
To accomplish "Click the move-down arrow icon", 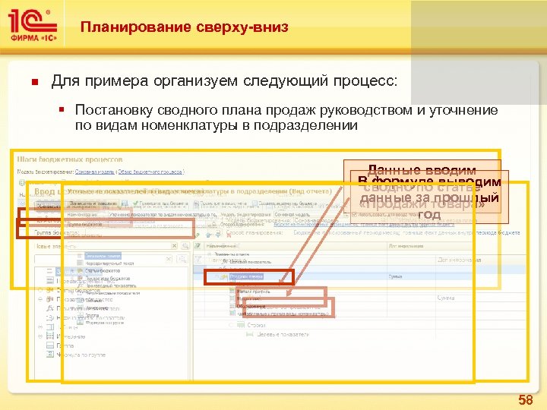I will click(218, 235).
